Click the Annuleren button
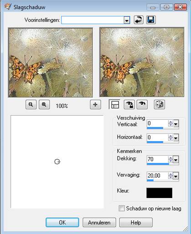The image size is (191, 234). coord(99,223)
